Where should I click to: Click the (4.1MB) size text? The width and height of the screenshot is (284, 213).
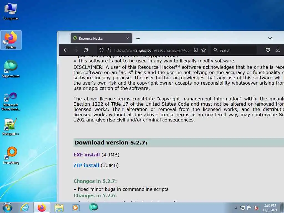point(110,155)
